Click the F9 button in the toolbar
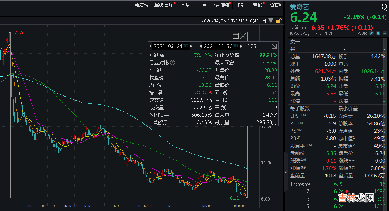389x211 pixels. tap(241, 5)
